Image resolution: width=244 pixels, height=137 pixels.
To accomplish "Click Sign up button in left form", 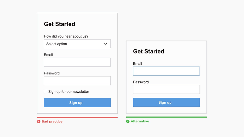I will (x=77, y=102).
